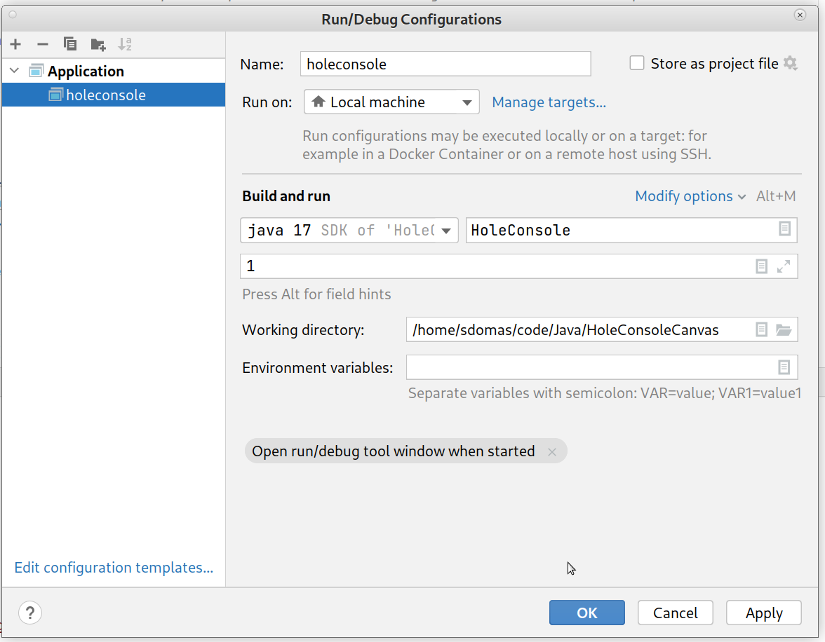
Task: Collapse the Application tree node
Action: pos(15,71)
